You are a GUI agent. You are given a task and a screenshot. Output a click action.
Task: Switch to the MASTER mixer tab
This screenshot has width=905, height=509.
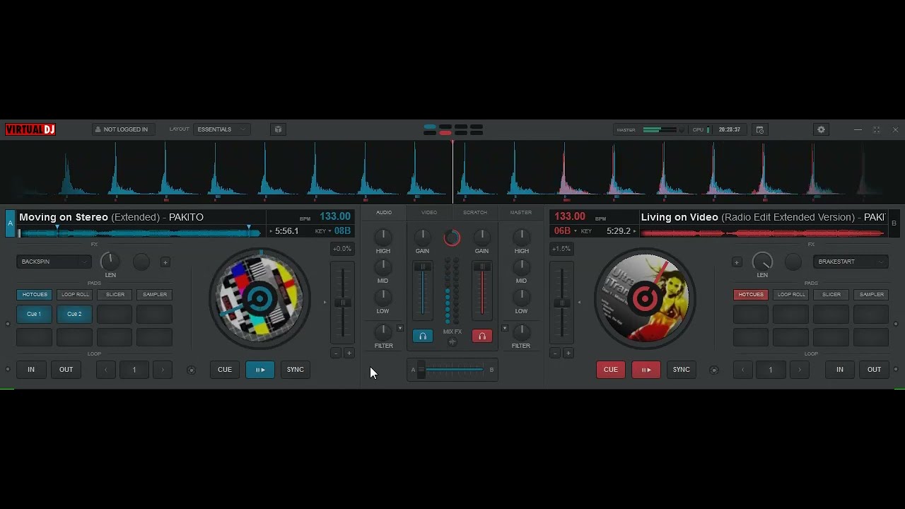[x=521, y=212]
